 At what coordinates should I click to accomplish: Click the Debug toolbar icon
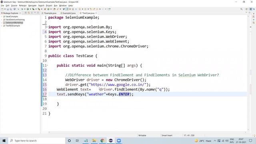point(22,9)
